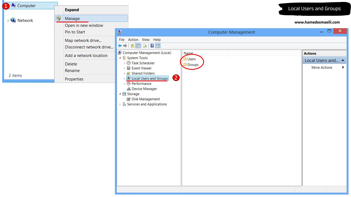Choose Add a network location
This screenshot has height=197, width=351.
(86, 56)
